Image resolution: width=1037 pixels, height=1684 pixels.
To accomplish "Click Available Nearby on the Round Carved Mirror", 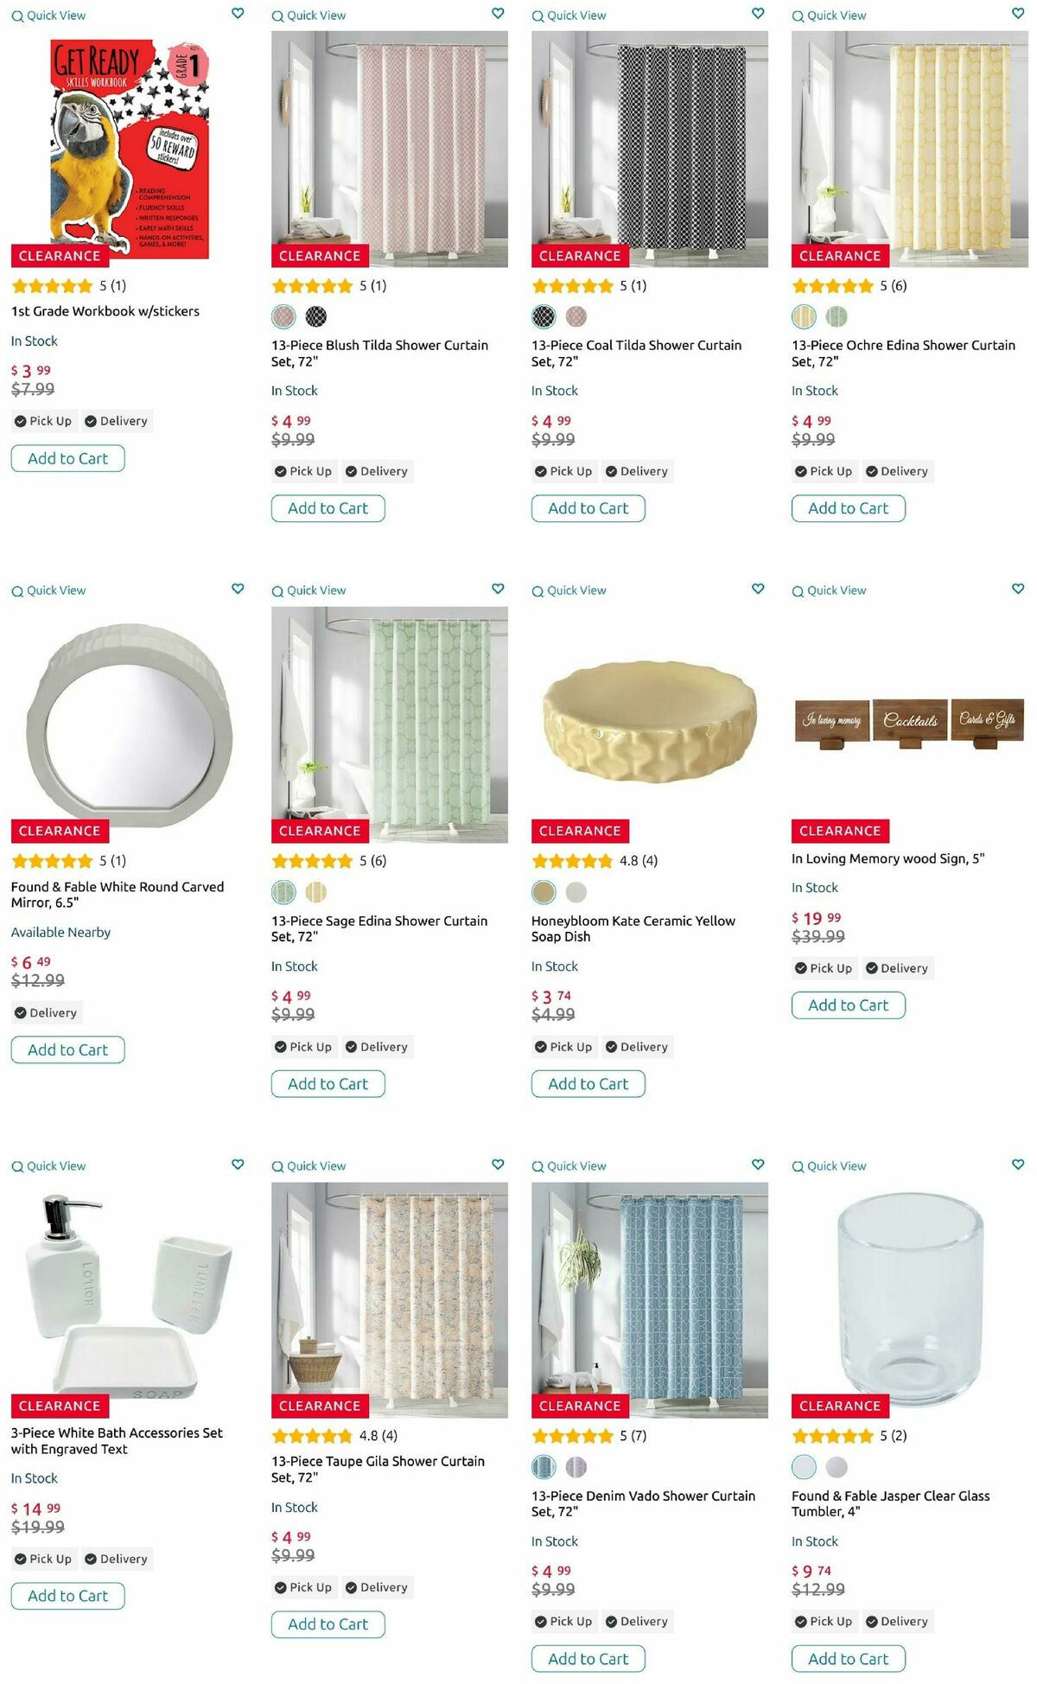I will 60,932.
